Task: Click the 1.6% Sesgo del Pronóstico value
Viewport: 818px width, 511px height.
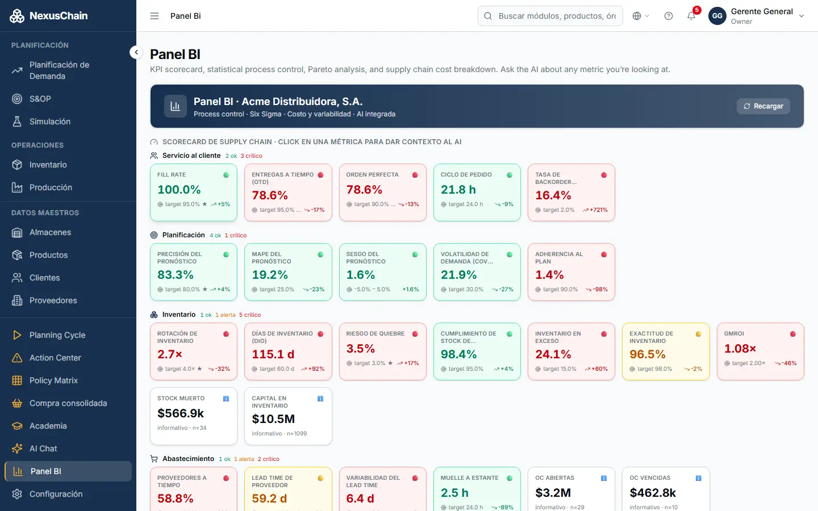Action: [361, 275]
